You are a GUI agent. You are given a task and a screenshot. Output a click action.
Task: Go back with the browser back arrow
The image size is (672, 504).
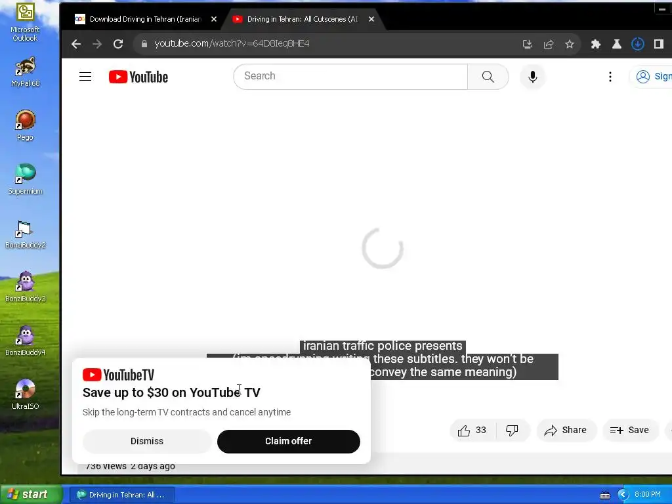point(76,44)
